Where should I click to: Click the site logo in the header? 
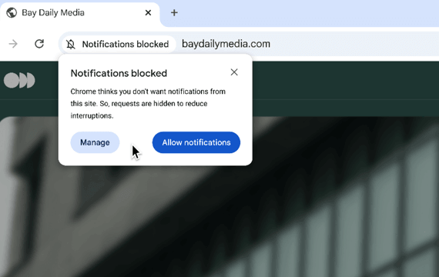click(x=19, y=81)
